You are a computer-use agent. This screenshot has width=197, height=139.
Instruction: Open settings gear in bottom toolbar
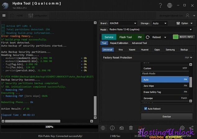[182, 128]
